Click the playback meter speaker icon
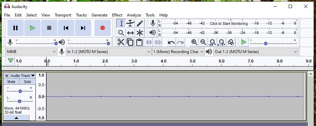This screenshot has width=316, height=126. [x=153, y=33]
